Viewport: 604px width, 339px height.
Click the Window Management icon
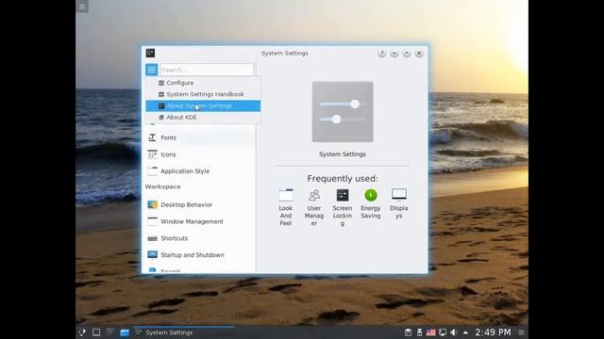(x=152, y=221)
